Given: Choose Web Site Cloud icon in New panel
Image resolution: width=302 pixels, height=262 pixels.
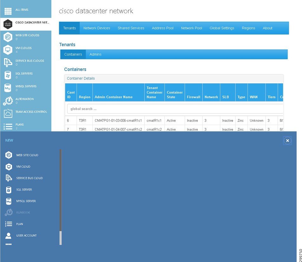Looking at the screenshot, I should click(9, 155).
